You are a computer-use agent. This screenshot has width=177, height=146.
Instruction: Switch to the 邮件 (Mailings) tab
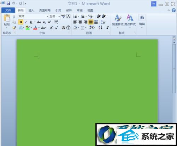click(69, 11)
